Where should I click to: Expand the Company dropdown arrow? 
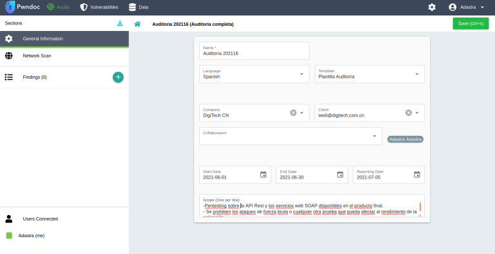(302, 113)
